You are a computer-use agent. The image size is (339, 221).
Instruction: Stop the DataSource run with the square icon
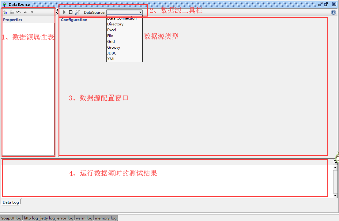coord(71,12)
